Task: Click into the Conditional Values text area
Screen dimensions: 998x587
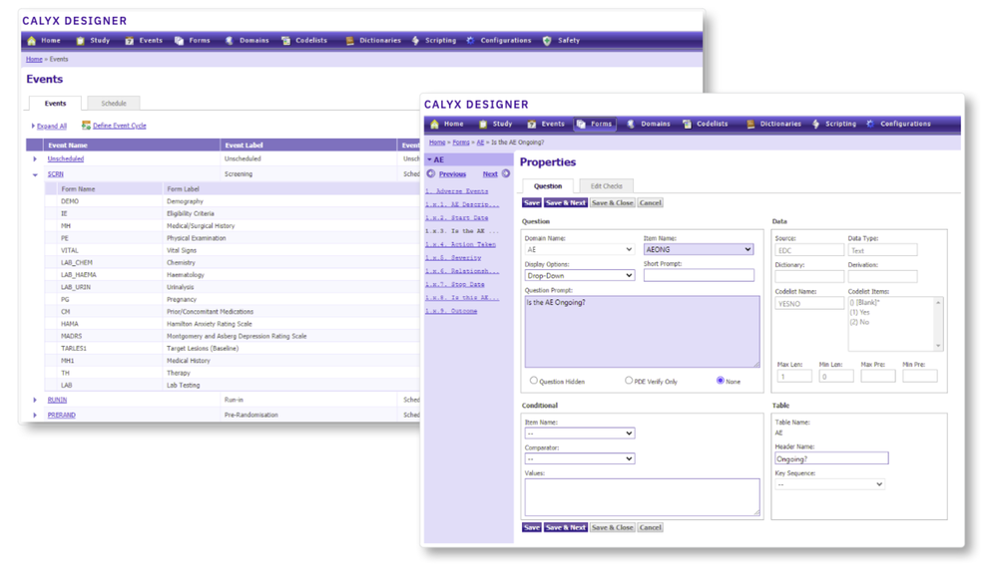Action: (x=642, y=497)
